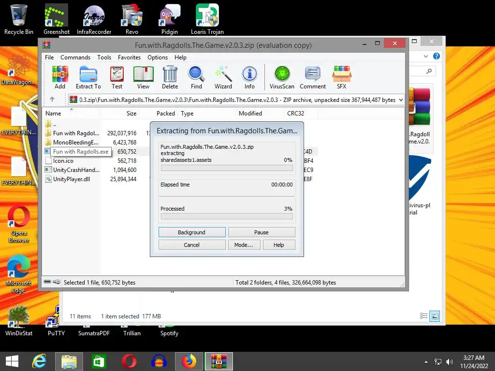This screenshot has height=371, width=495.
Task: Click the Mode... button
Action: 244,245
